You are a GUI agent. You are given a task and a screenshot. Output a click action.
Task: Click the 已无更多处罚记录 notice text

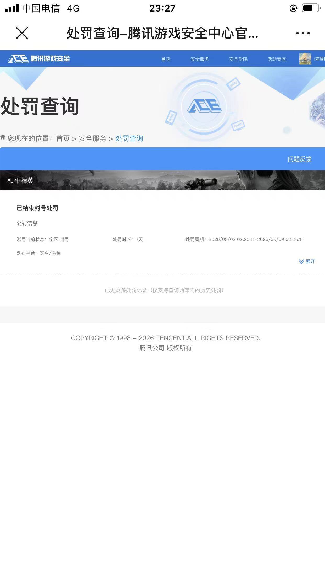point(165,290)
